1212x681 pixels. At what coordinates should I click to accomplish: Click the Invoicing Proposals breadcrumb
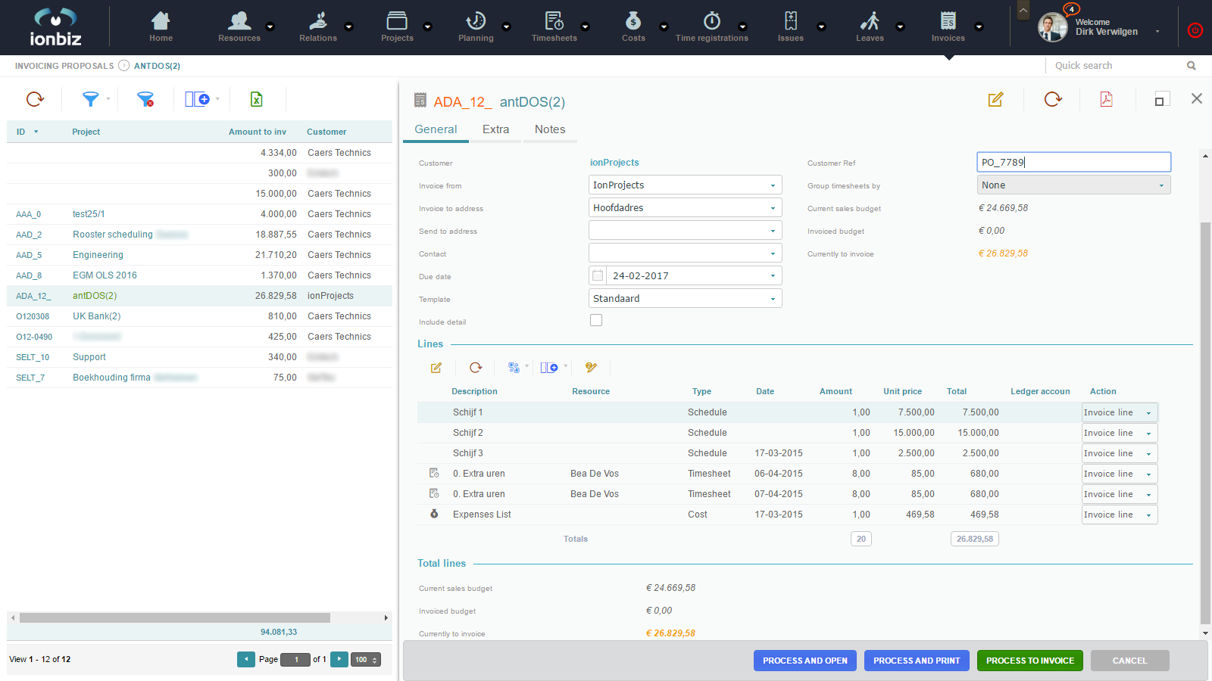64,66
